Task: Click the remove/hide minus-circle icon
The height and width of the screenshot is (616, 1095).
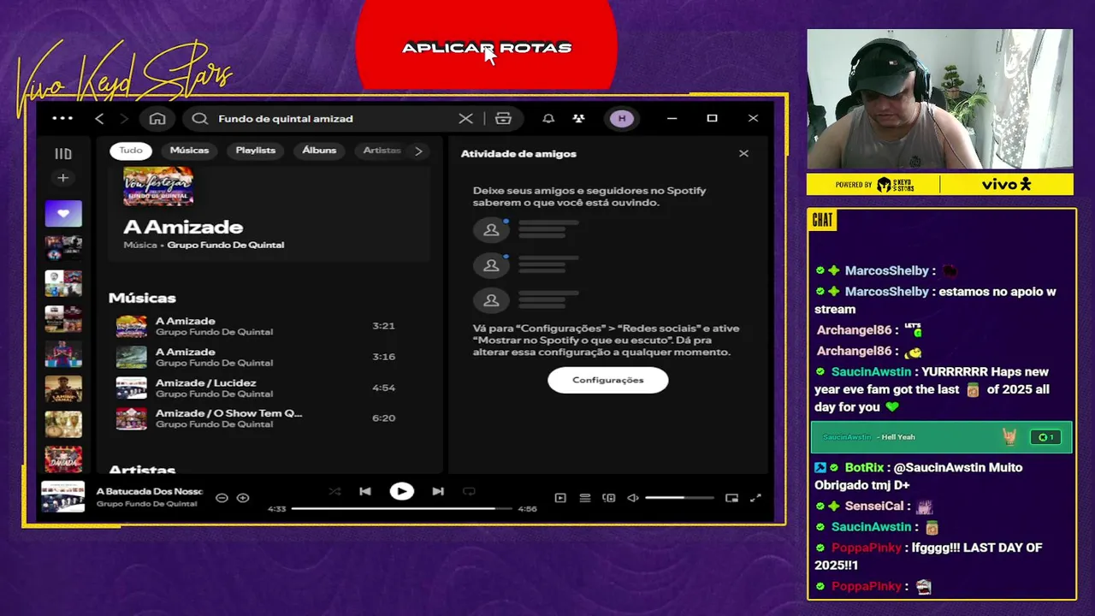Action: pyautogui.click(x=222, y=498)
